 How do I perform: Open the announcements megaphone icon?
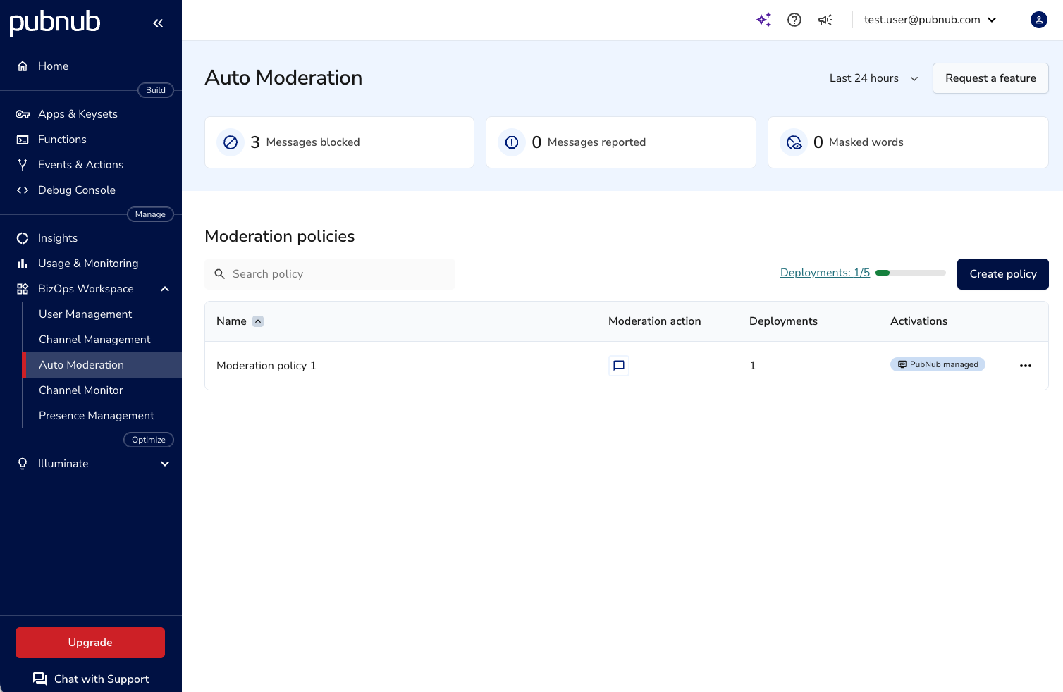point(825,20)
